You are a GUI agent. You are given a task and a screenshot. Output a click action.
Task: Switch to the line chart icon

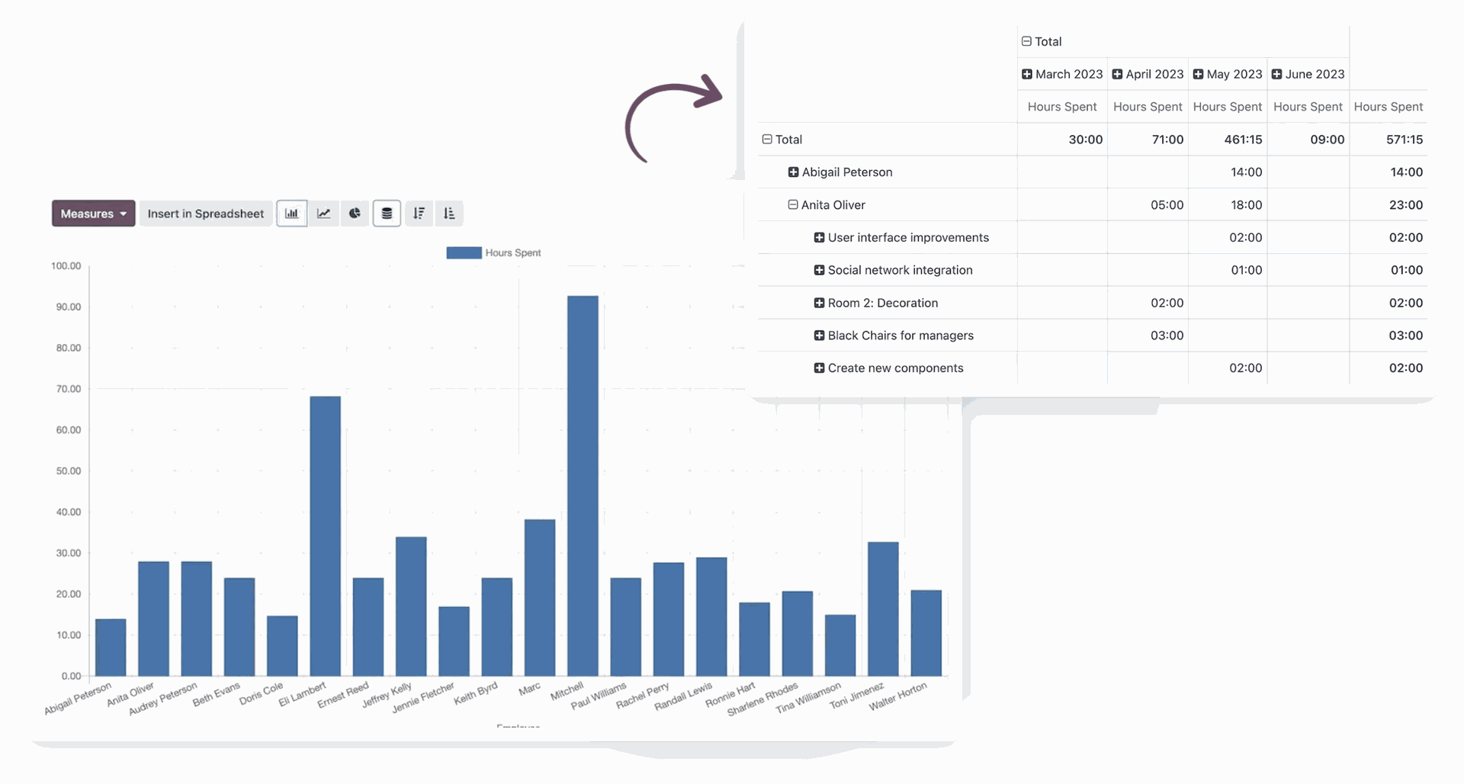(x=324, y=214)
